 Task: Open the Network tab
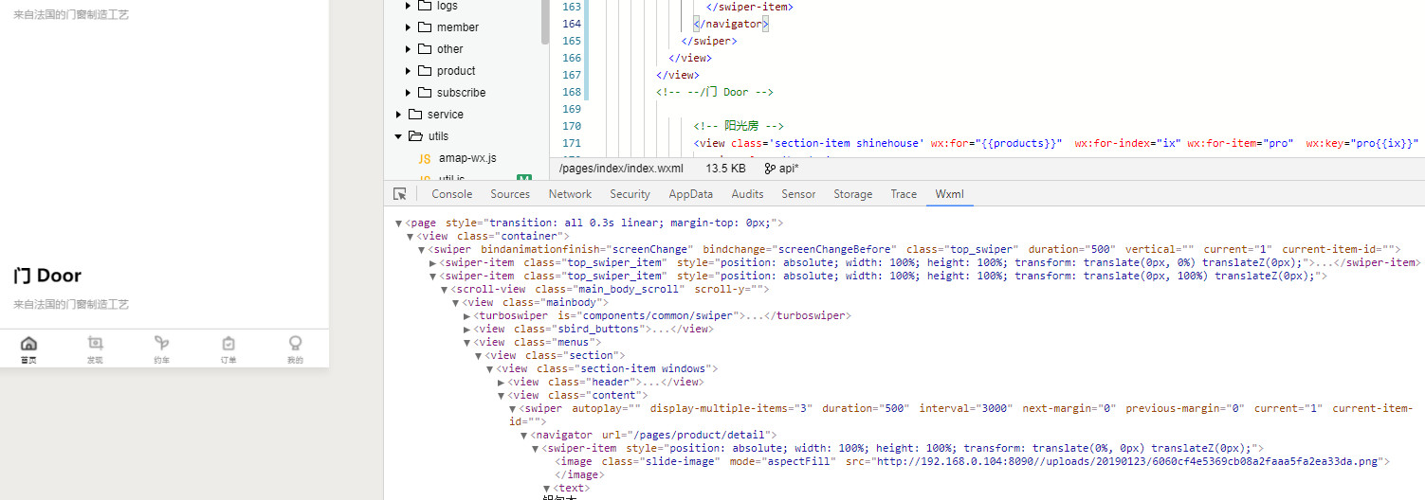570,194
